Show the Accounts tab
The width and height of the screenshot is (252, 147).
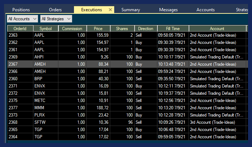pyautogui.click(x=206, y=10)
